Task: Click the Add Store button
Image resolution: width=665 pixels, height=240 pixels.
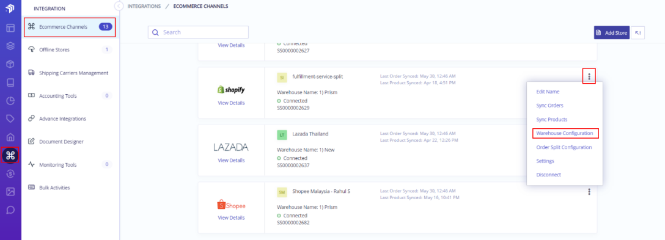Action: point(612,32)
